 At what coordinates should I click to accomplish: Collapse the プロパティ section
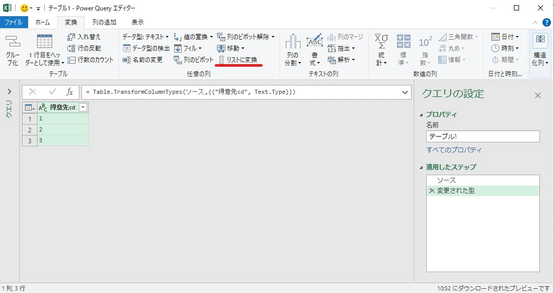tap(421, 115)
